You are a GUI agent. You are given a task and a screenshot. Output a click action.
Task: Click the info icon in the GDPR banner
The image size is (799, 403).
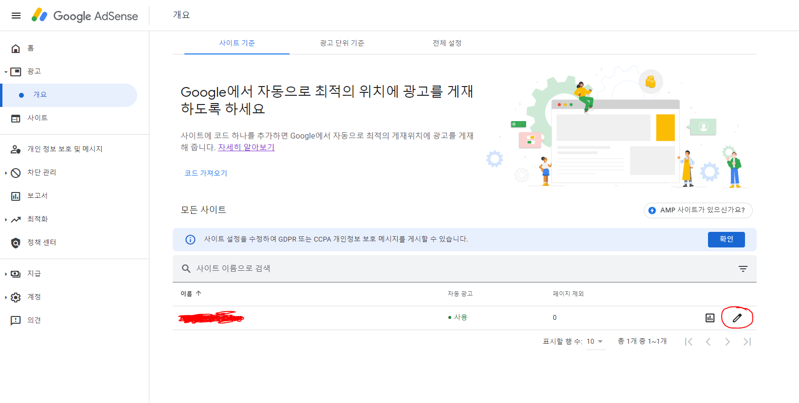[x=190, y=239]
